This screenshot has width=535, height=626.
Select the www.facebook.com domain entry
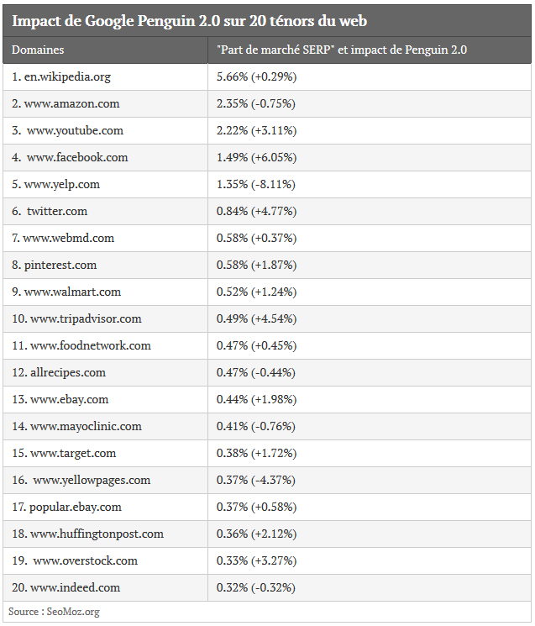point(77,157)
